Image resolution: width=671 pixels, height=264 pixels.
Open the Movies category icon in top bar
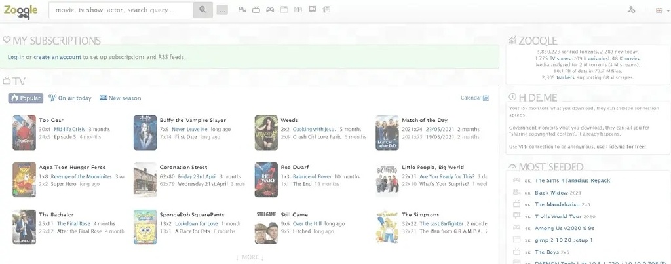tap(242, 10)
